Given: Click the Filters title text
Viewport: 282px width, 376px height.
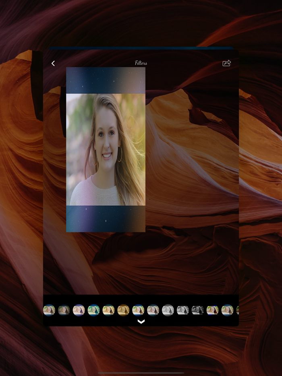Looking at the screenshot, I should pyautogui.click(x=141, y=63).
